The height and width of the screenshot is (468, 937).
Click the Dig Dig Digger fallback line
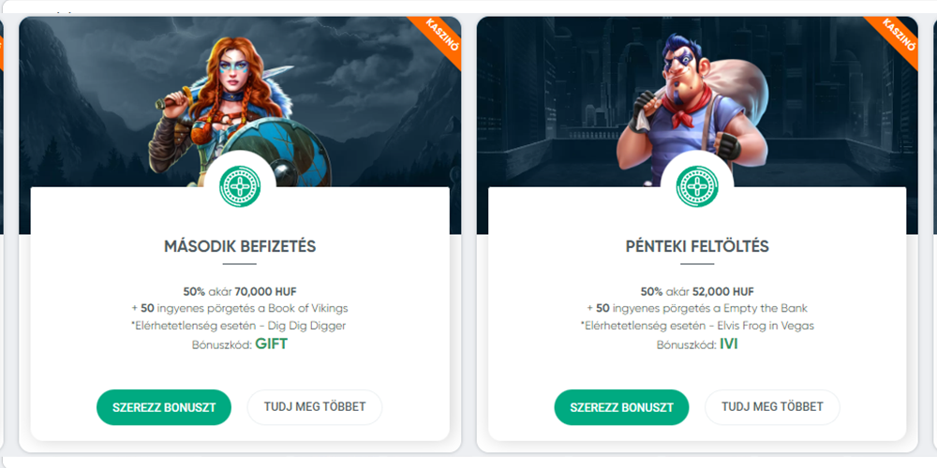pos(240,326)
